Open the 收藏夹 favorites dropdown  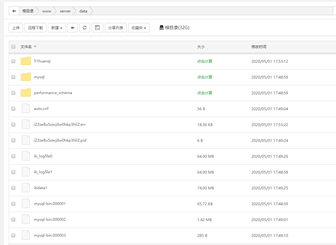click(139, 28)
